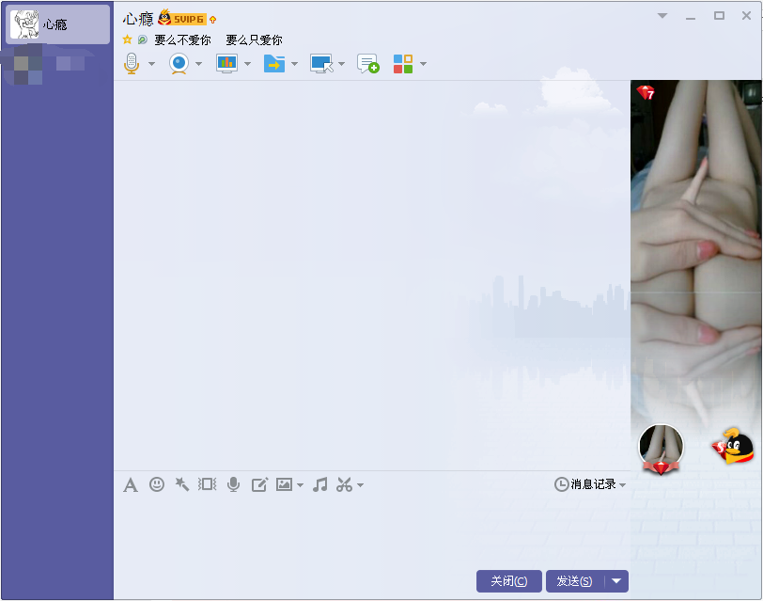Close the chat window with X
763x601 pixels.
746,16
